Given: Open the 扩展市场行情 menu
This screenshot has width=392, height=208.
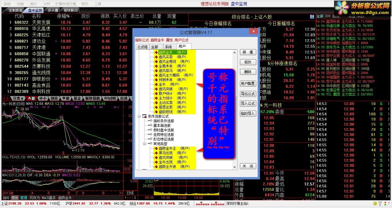Looking at the screenshot, I should [x=66, y=4].
